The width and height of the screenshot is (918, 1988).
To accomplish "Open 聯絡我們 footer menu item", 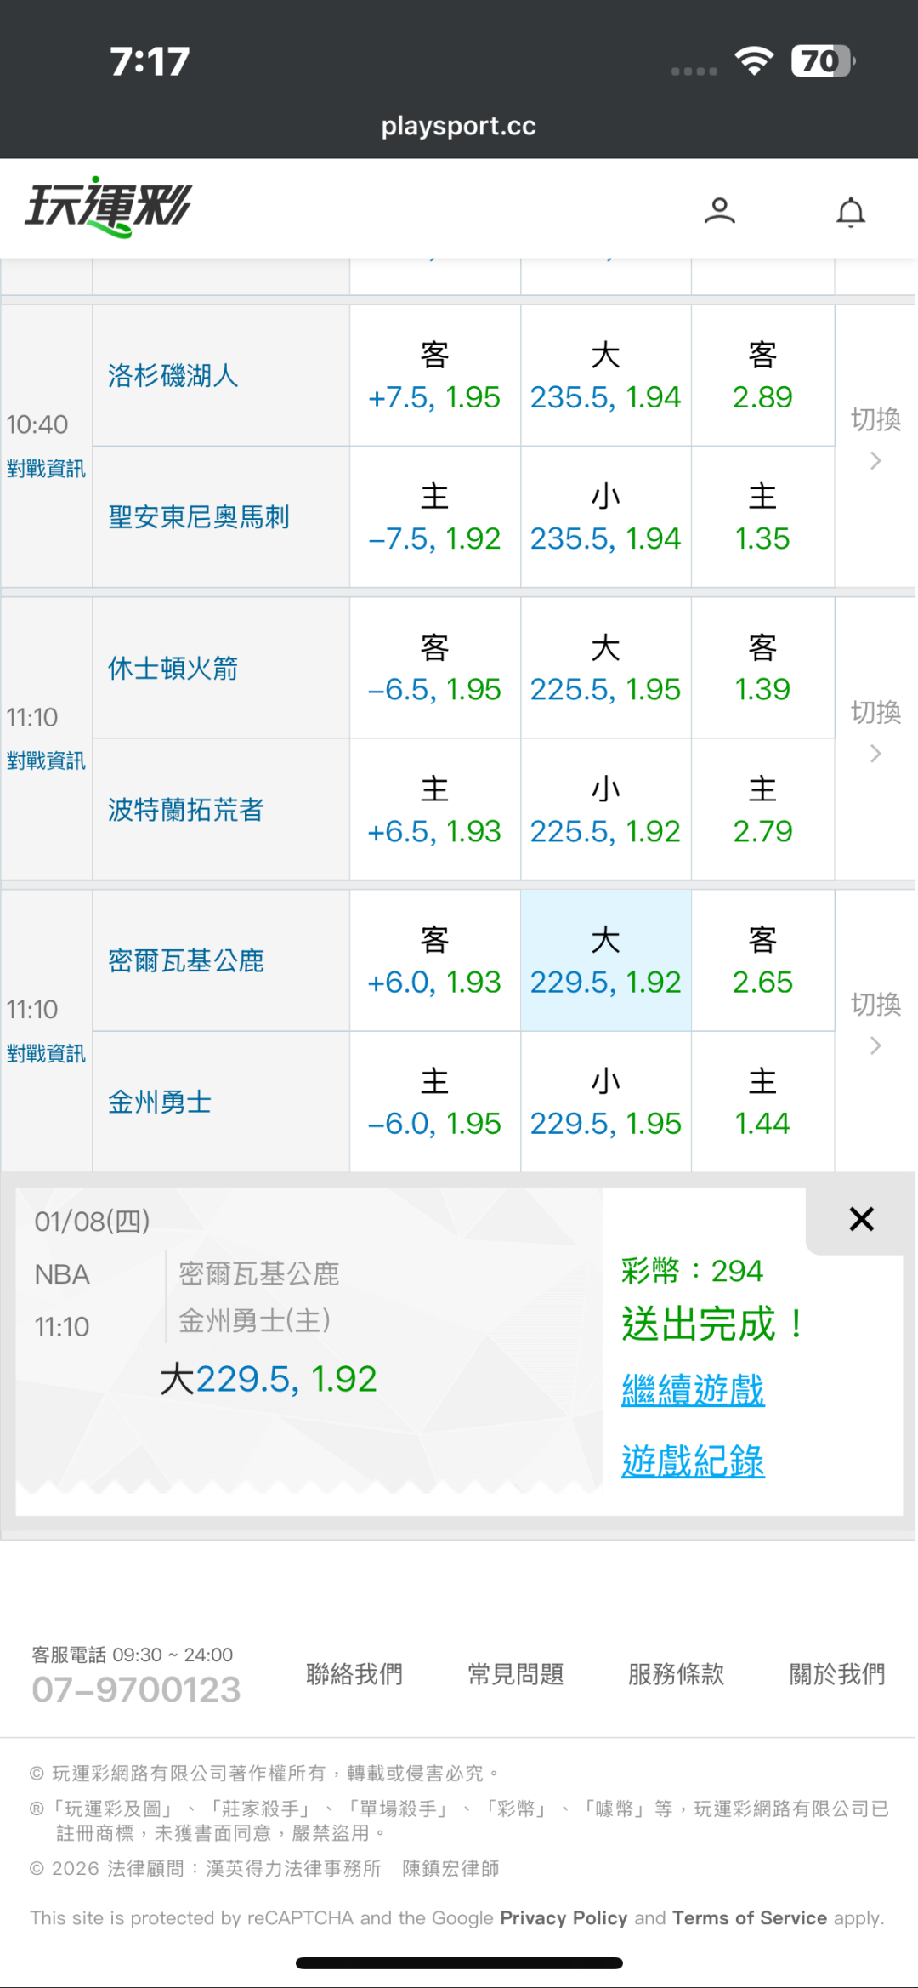I will [354, 1674].
